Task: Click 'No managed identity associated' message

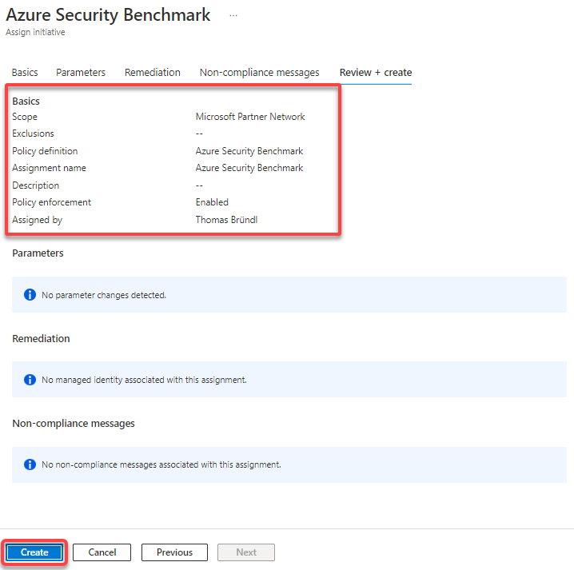Action: pyautogui.click(x=144, y=380)
